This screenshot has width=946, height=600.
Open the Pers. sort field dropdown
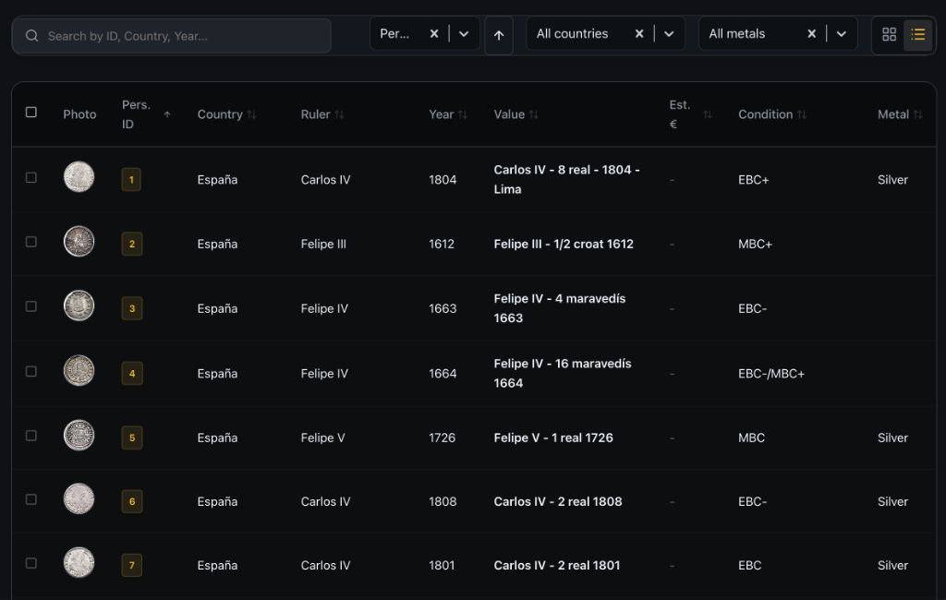(464, 34)
